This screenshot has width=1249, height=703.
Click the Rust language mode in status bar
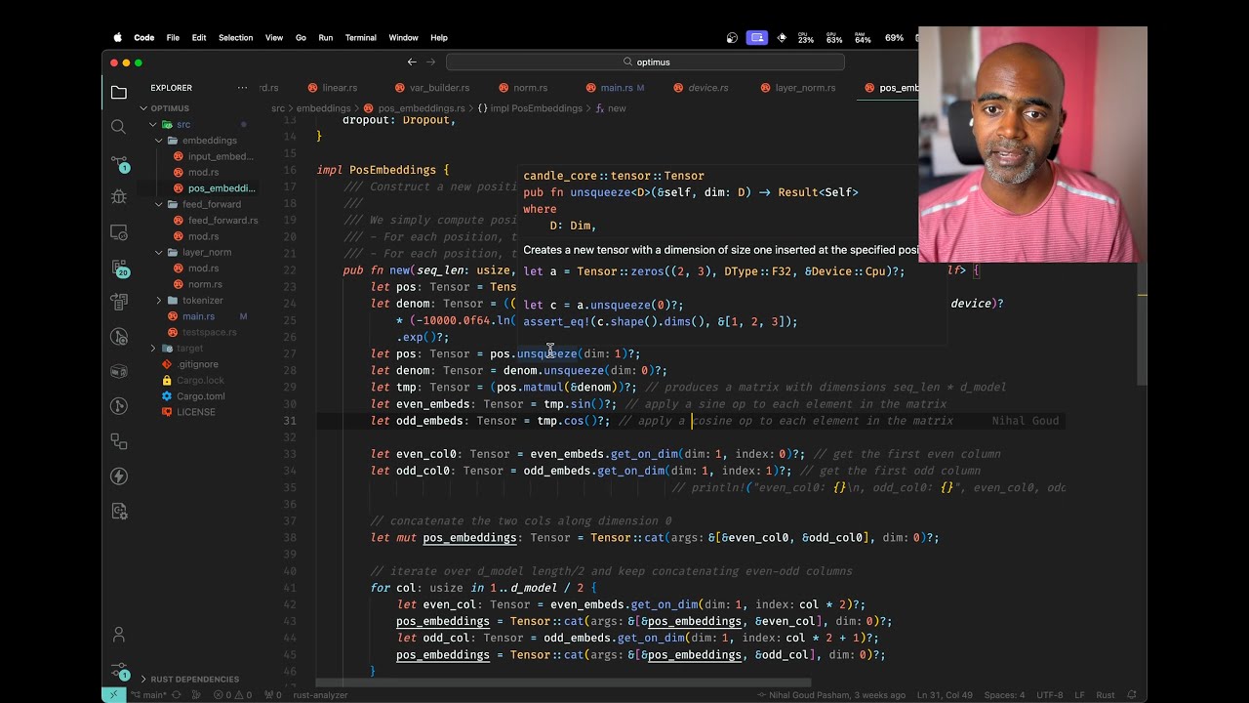[x=1106, y=695]
